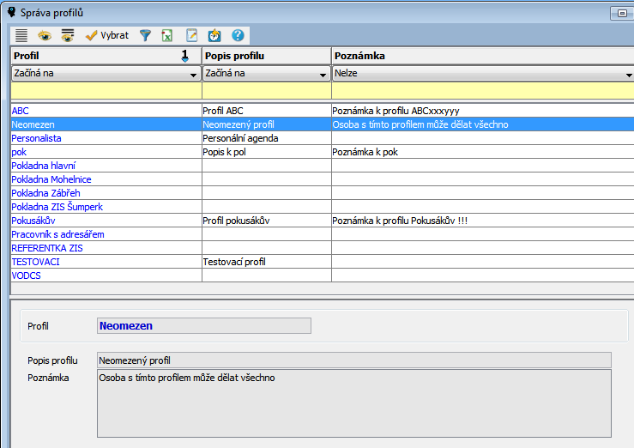Click the notepad edit icon
Screen dimensions: 634x448
pos(191,35)
